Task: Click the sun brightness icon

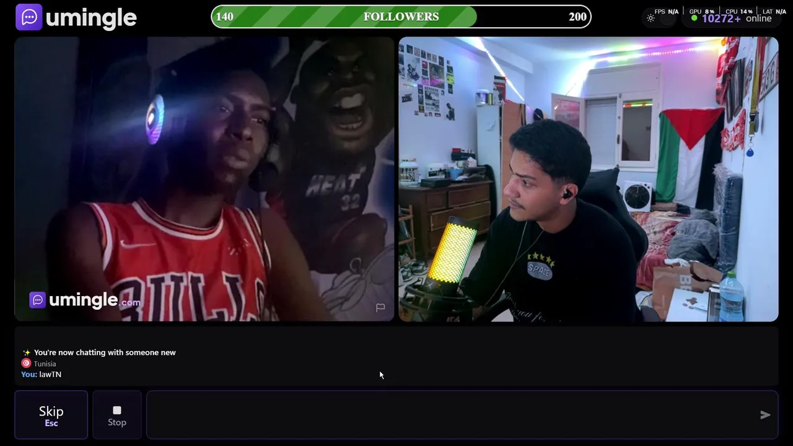Action: tap(651, 19)
